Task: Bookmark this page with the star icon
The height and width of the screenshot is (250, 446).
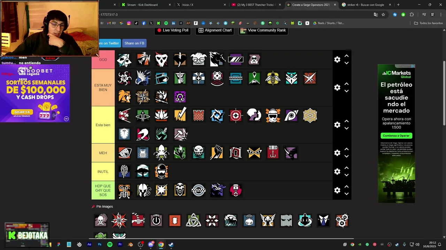Action: point(383,15)
